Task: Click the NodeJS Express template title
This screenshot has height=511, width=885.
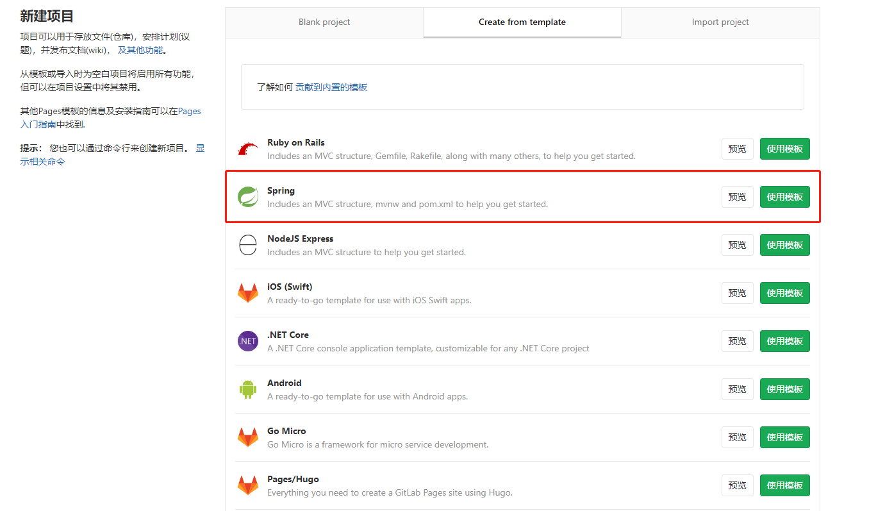Action: [301, 239]
